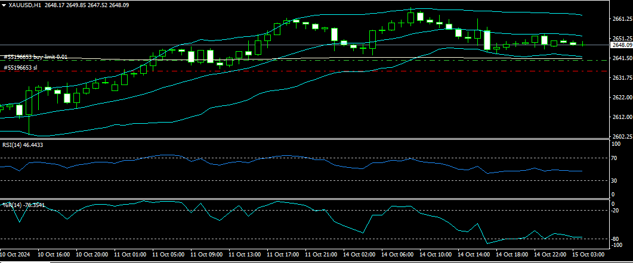Click the 11 Oct 21:00 time axis label
The height and width of the screenshot is (263, 633).
tap(322, 254)
